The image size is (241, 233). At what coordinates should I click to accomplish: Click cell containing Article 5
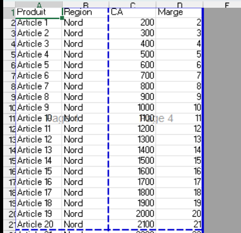[39, 66]
